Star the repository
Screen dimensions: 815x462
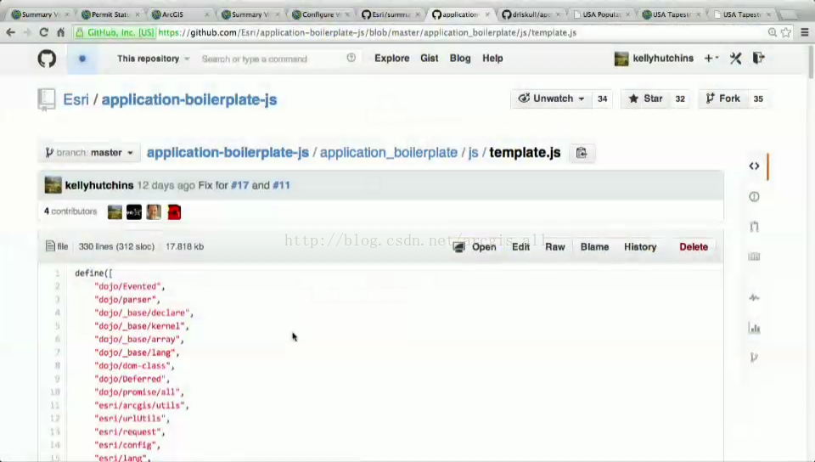click(645, 99)
